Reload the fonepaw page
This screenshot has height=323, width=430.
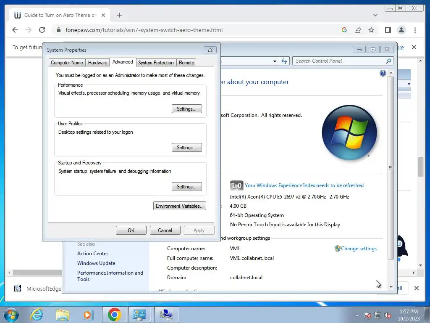42,30
